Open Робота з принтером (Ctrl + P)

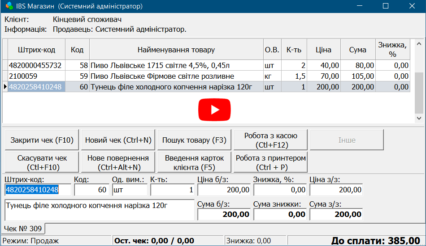270,162
